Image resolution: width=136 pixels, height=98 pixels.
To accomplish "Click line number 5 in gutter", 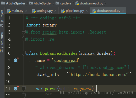I will pyautogui.click(x=9, y=46).
